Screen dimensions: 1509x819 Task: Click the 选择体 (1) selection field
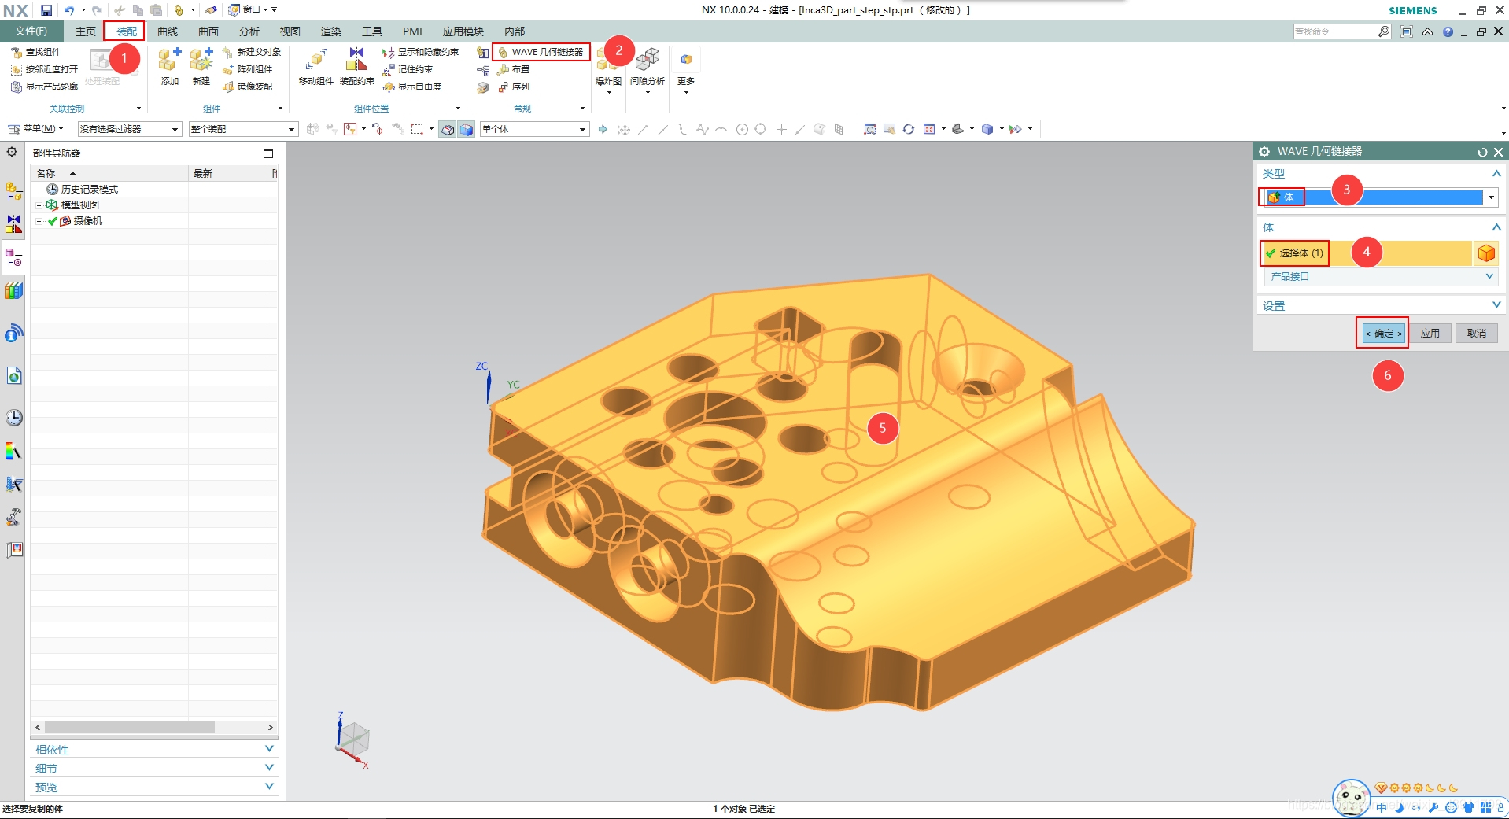pos(1366,253)
